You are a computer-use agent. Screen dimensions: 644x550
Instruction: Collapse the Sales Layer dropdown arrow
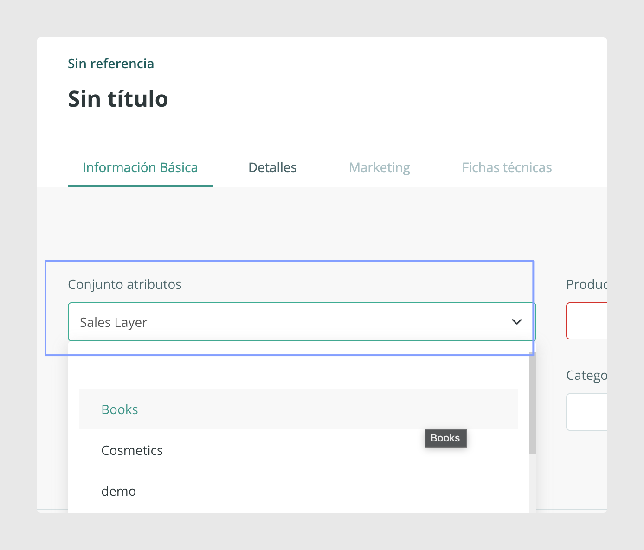[x=517, y=322]
